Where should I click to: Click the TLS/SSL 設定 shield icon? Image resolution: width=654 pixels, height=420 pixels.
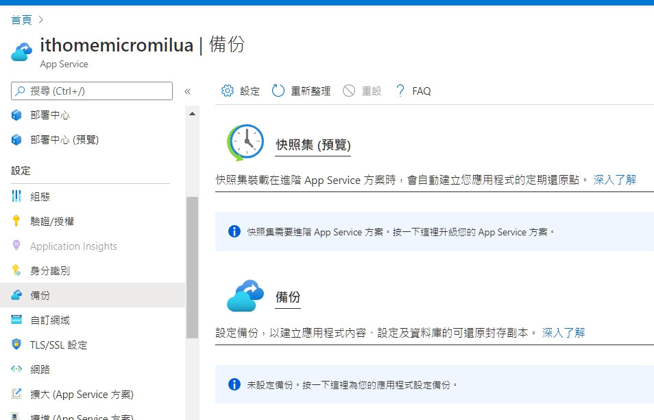(16, 344)
